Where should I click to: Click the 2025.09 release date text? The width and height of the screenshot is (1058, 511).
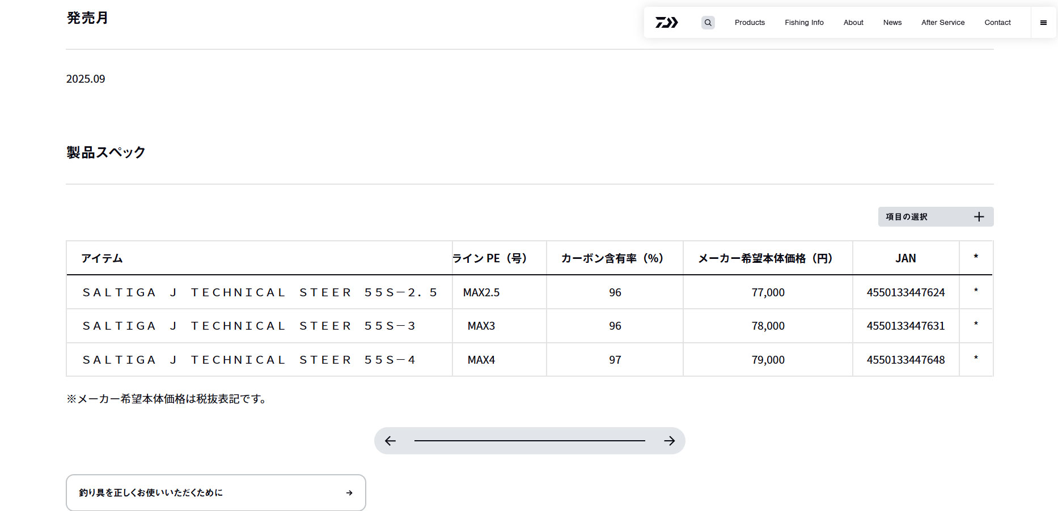tap(86, 79)
